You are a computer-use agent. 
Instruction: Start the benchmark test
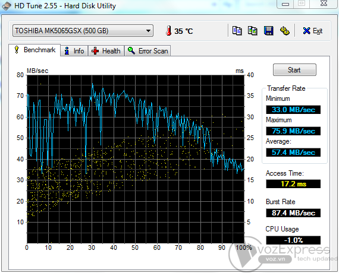pos(294,69)
